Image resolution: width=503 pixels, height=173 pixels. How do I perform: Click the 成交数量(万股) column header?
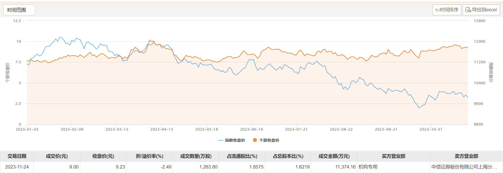pyautogui.click(x=196, y=156)
